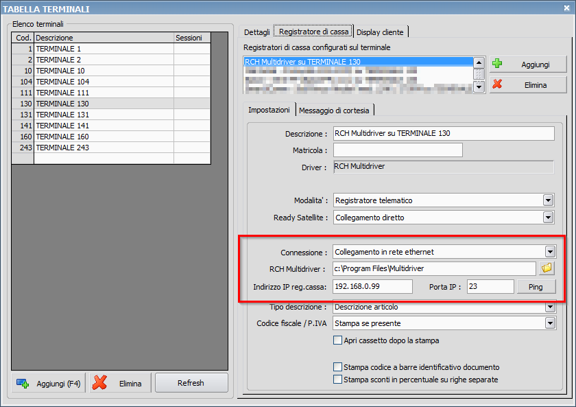Open the Tipo descrizione dropdown
The width and height of the screenshot is (576, 407).
click(x=550, y=307)
